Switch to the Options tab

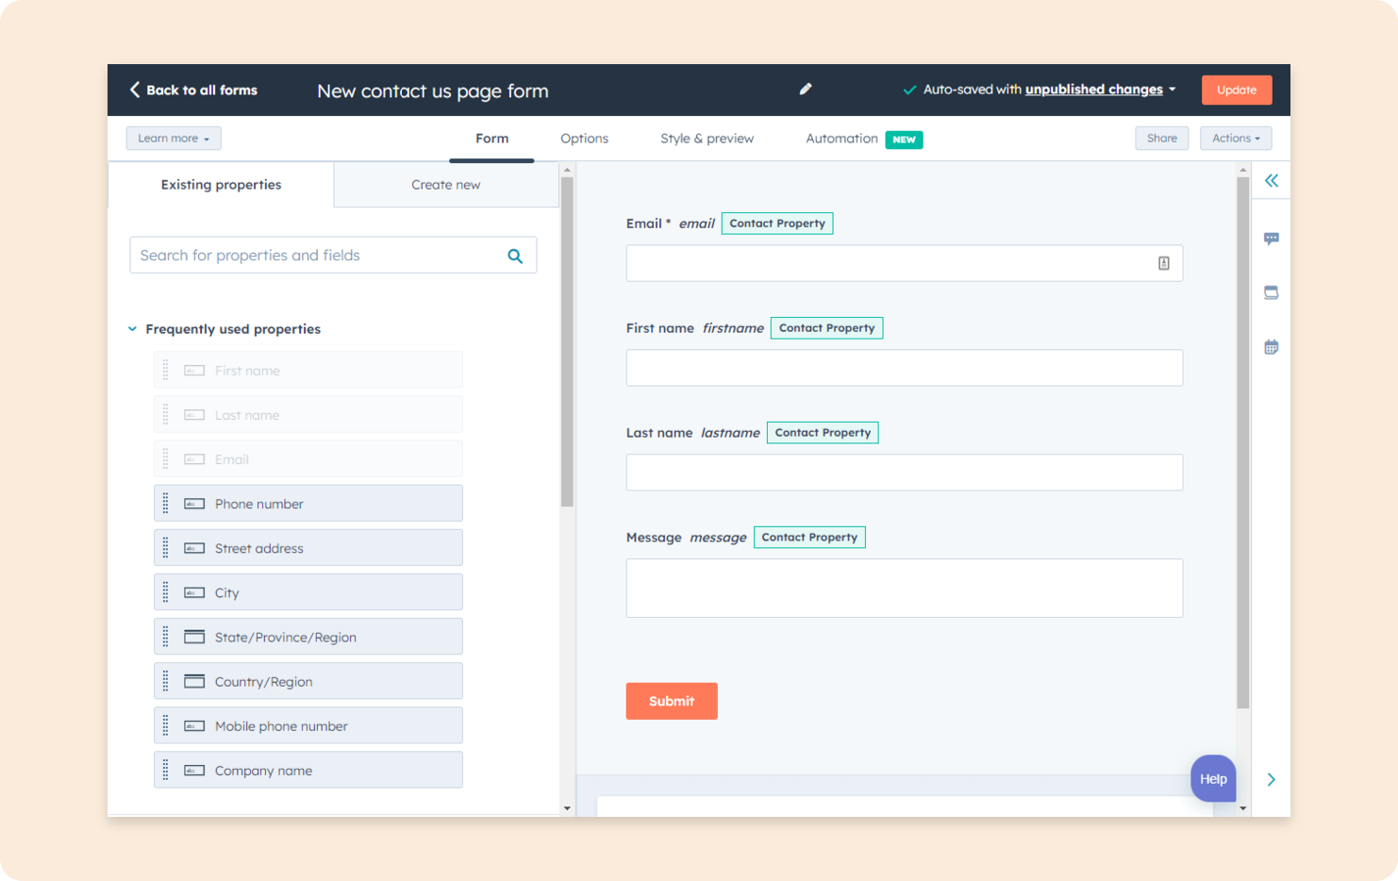584,139
